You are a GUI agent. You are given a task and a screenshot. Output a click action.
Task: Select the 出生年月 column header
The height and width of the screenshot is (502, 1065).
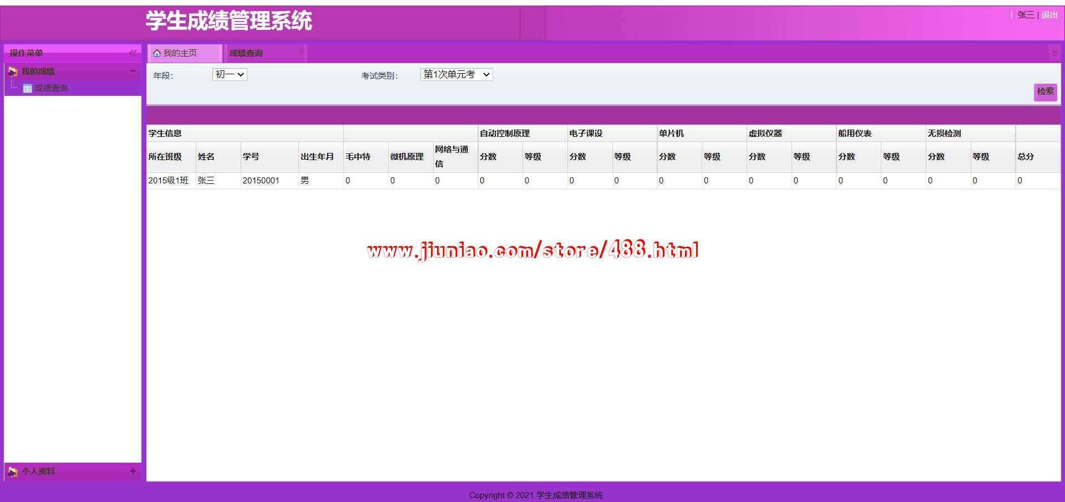click(321, 157)
